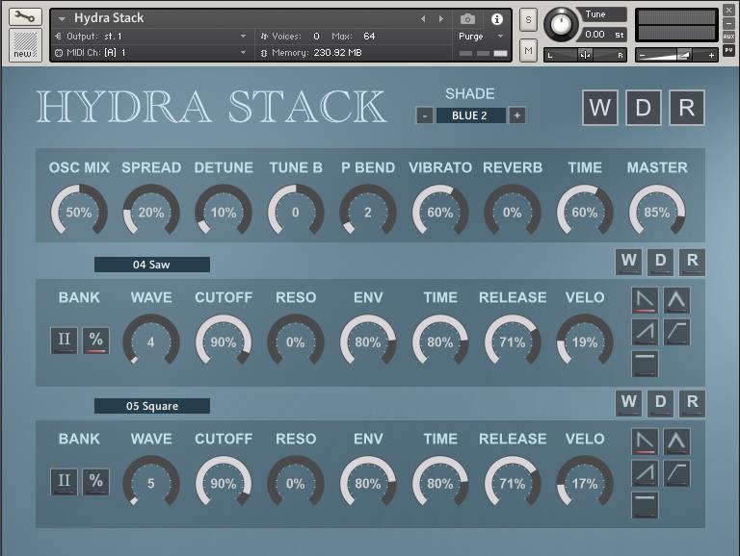The image size is (740, 556).
Task: Select rise-and-hold envelope shape for 05 Square
Action: click(676, 473)
